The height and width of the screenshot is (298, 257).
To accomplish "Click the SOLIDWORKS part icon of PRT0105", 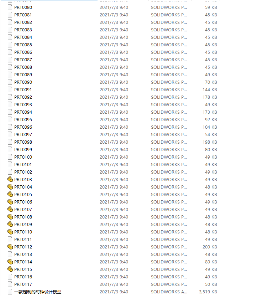I will (x=10, y=194).
